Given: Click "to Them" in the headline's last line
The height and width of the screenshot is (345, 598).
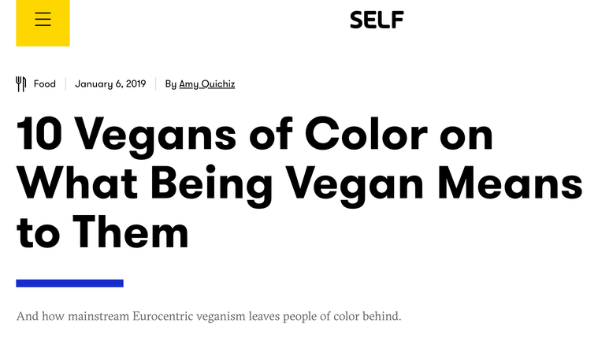Looking at the screenshot, I should tap(102, 232).
